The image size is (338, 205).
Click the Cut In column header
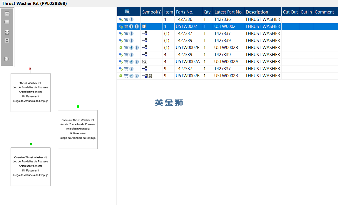tap(306, 12)
